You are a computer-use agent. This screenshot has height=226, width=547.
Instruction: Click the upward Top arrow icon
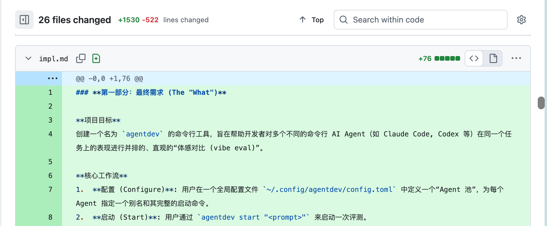tap(302, 19)
